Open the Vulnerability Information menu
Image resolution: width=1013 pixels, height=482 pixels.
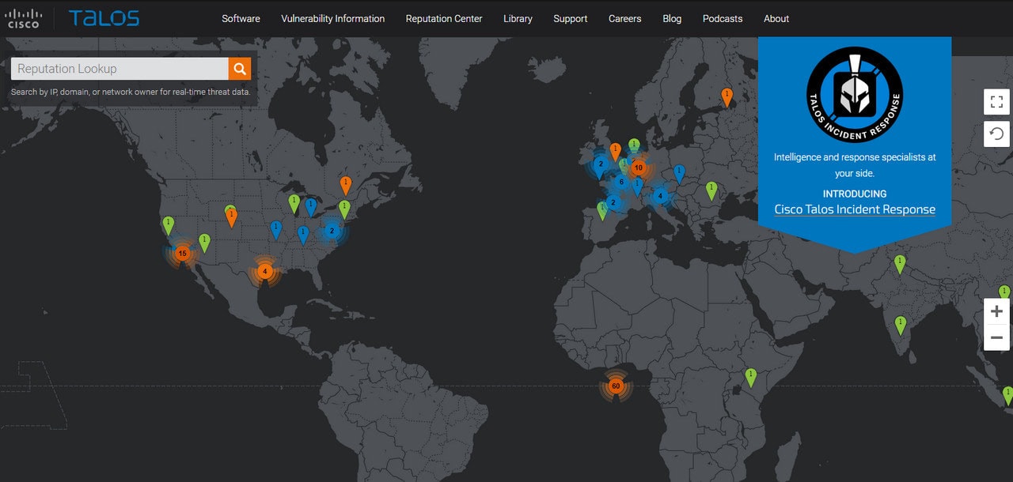coord(333,18)
